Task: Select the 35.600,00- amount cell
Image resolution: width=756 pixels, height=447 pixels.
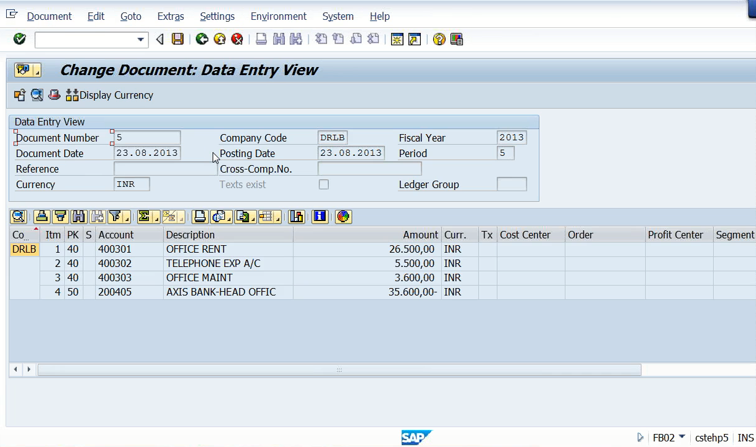Action: click(x=367, y=292)
